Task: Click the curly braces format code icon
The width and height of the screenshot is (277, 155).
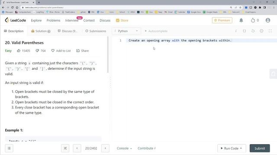Action: pos(244,31)
